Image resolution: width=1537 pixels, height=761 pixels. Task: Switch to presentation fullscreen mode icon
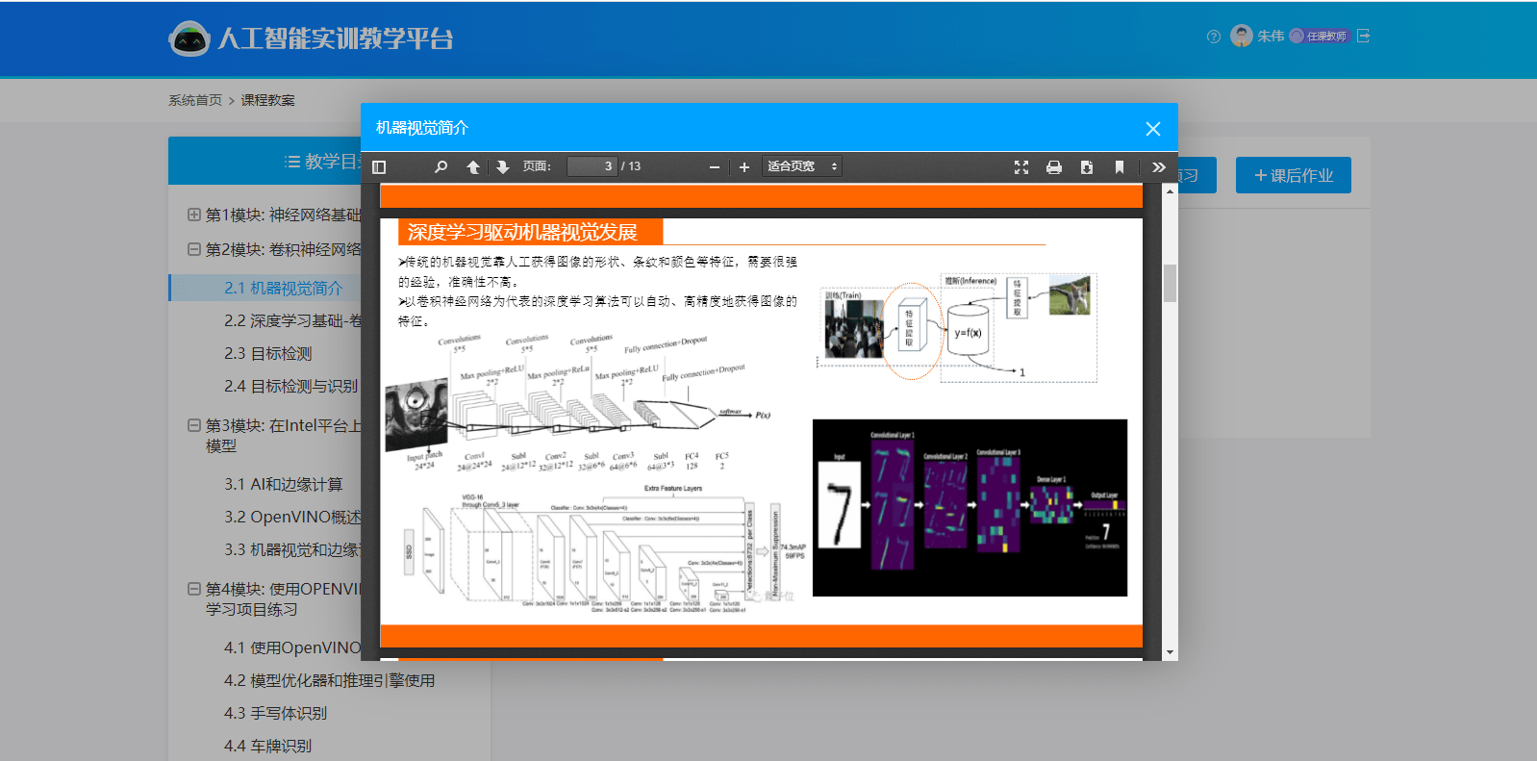point(1021,166)
